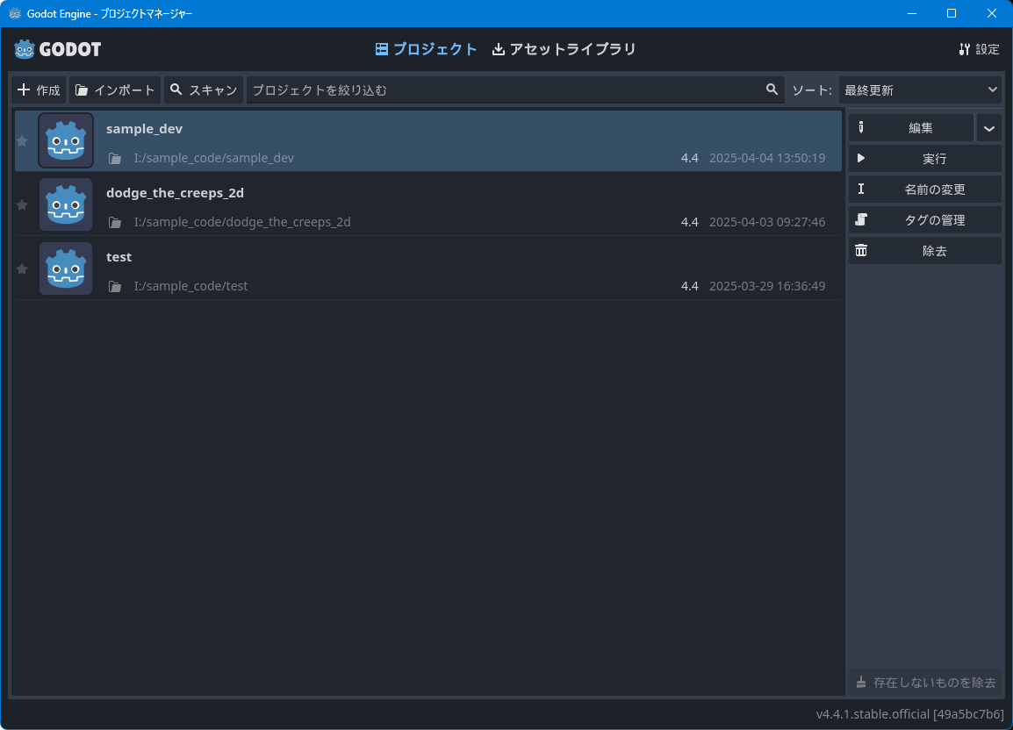1013x730 pixels.
Task: Toggle the favorite star for test project
Action: [x=22, y=268]
